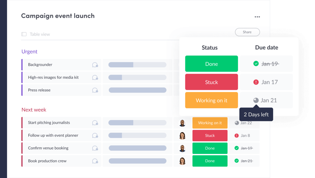Select the orange Working on it status in popup
The image size is (315, 178).
coord(211,101)
